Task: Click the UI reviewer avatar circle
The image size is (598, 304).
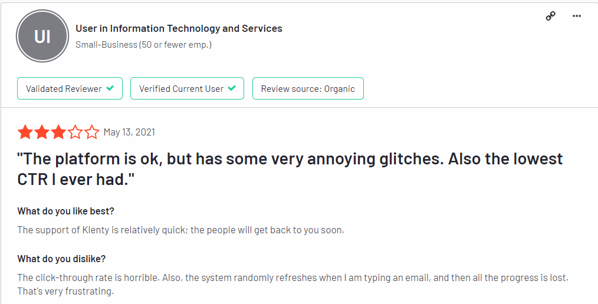Action: 42,36
